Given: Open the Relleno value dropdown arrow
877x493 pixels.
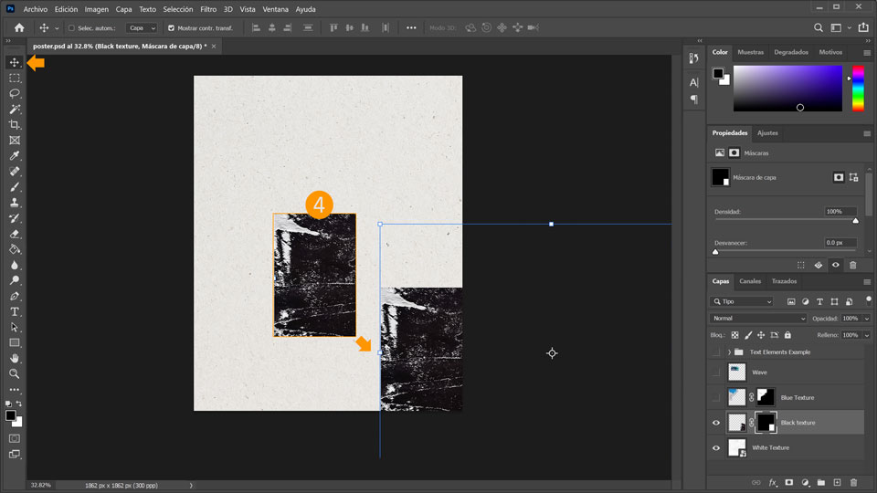Looking at the screenshot, I should pyautogui.click(x=867, y=335).
